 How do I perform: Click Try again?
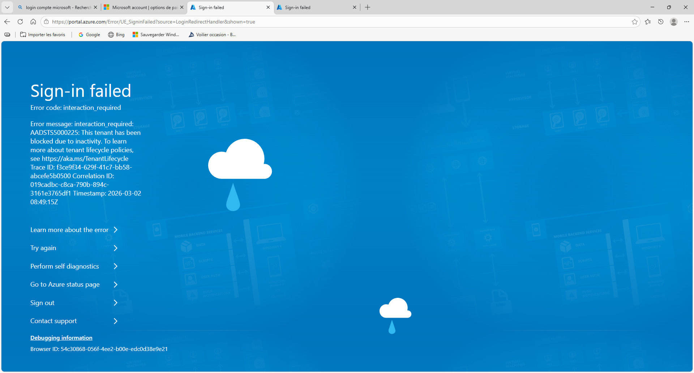pyautogui.click(x=43, y=248)
